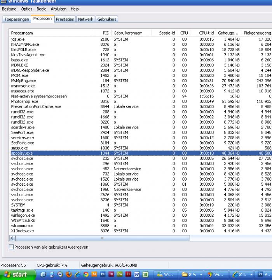Screen dimensions: 272x280
Task: Click the horizontal scrollbar left arrow
Action: pyautogui.click(x=12, y=238)
